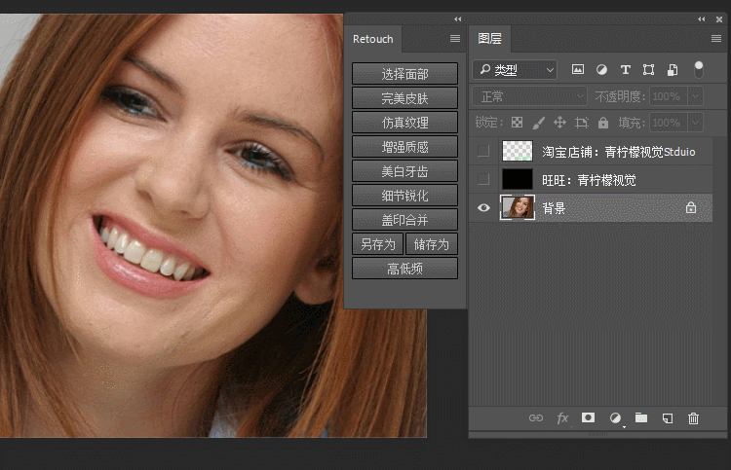Create new fill or adjustment layer
Viewport: 731px width, 470px height.
(615, 417)
